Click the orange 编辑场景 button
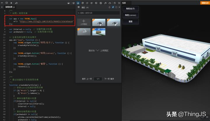The image size is (210, 121). 205,3
